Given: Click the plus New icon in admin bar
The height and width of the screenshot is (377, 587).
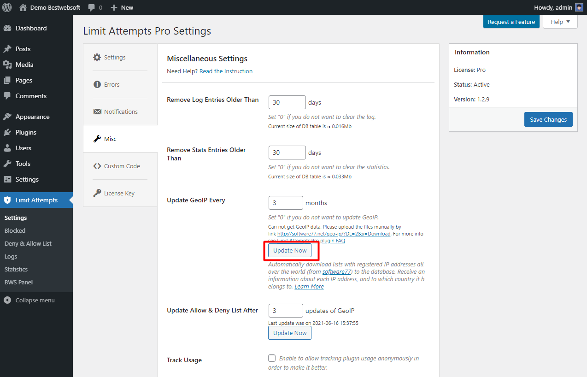Looking at the screenshot, I should pos(114,7).
